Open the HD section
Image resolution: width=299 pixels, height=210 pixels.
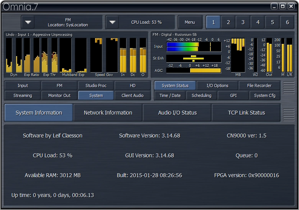133,86
